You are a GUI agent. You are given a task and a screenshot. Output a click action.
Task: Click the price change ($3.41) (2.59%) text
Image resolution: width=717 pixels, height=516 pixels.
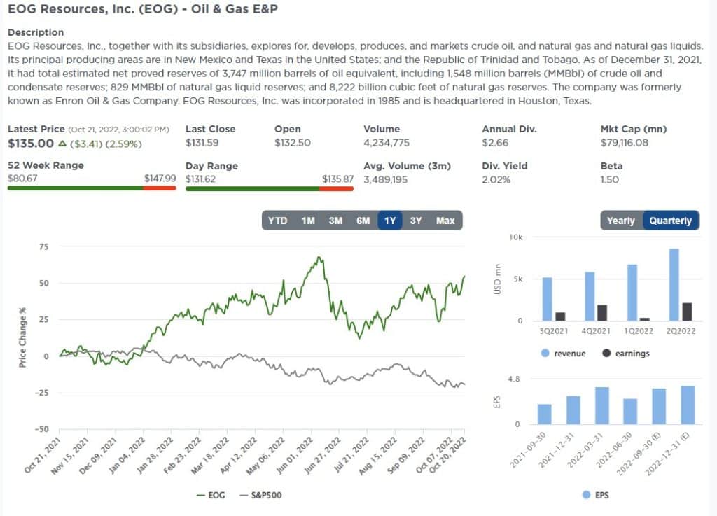(x=106, y=144)
